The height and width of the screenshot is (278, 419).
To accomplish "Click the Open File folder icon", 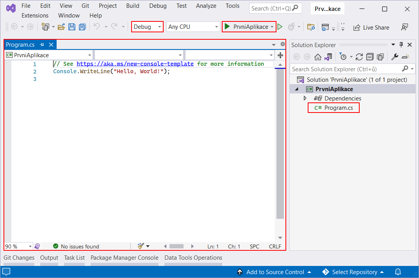I will click(61, 26).
